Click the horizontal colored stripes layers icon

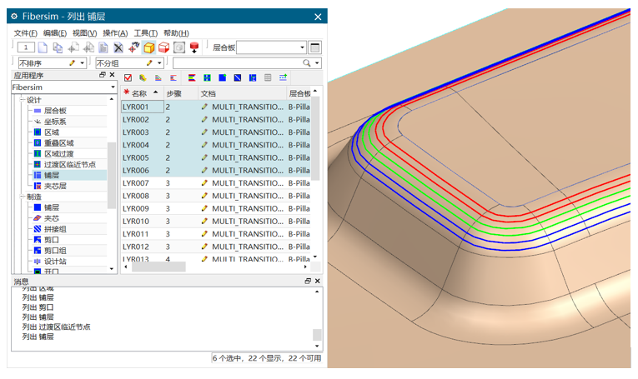192,77
